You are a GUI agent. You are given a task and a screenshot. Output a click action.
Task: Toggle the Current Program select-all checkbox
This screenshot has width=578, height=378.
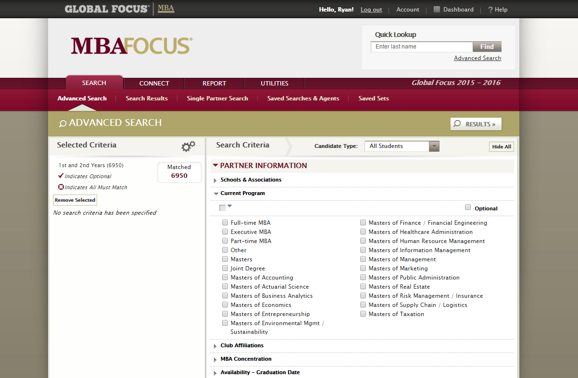(222, 208)
